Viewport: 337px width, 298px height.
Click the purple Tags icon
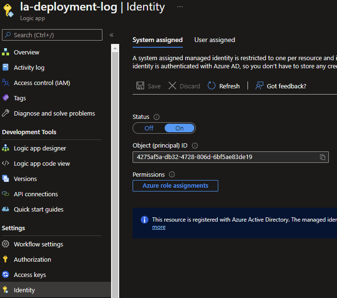pyautogui.click(x=5, y=98)
